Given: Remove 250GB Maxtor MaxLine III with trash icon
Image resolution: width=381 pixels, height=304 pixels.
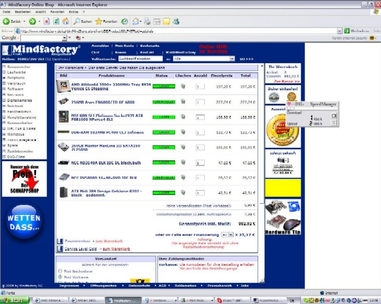Looking at the screenshot, I should coord(183,147).
